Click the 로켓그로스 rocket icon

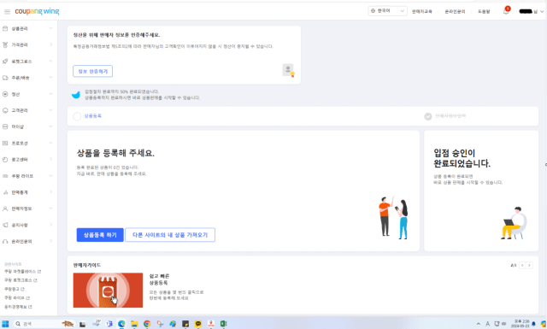[x=5, y=61]
